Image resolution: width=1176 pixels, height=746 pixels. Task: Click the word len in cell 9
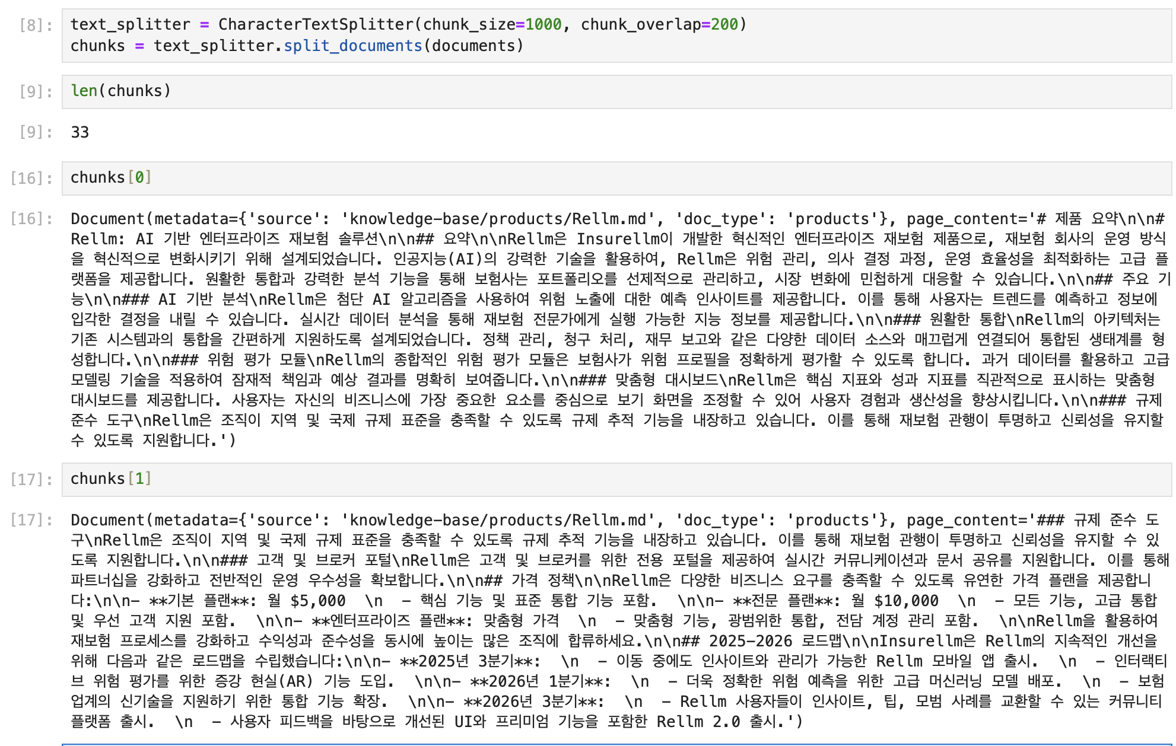pos(84,91)
